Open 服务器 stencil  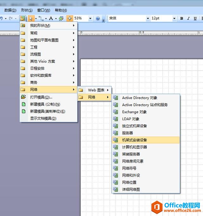(x=146, y=133)
